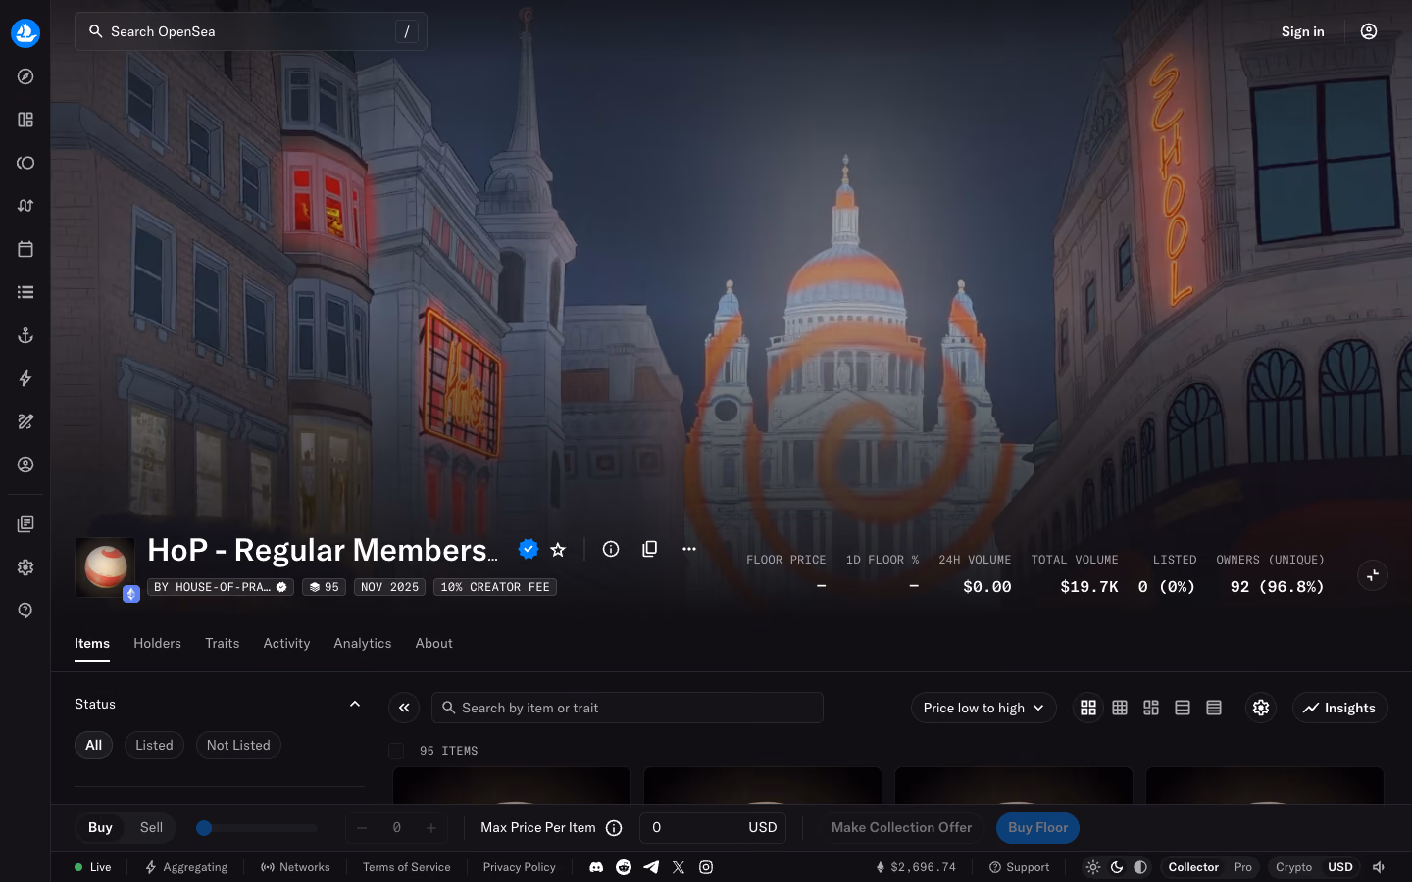Open the Privacy Policy link
This screenshot has width=1412, height=882.
coord(520,867)
